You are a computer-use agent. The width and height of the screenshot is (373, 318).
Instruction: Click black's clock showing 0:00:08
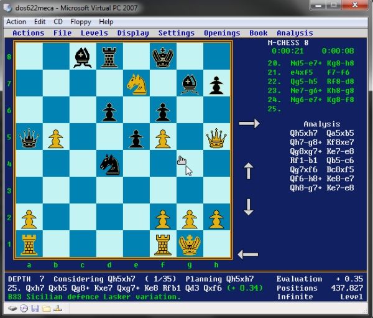tap(338, 51)
